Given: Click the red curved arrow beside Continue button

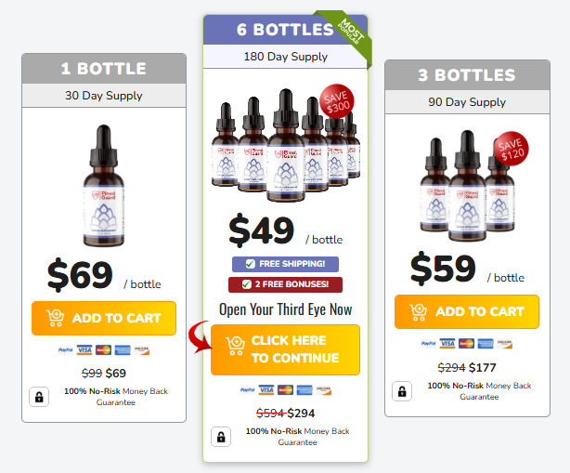Looking at the screenshot, I should pos(200,337).
